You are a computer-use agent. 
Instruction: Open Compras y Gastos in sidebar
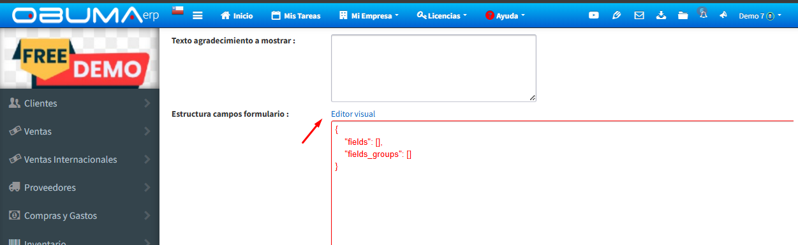(x=80, y=216)
